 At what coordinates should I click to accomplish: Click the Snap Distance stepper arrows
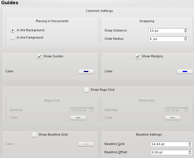tap(185, 31)
